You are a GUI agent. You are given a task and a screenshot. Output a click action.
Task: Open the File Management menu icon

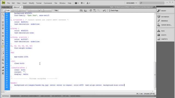point(81,10)
